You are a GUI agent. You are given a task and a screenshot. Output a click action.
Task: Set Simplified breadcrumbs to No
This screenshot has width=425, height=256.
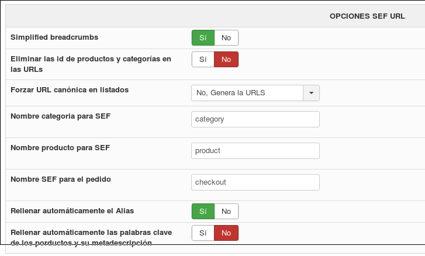click(226, 38)
